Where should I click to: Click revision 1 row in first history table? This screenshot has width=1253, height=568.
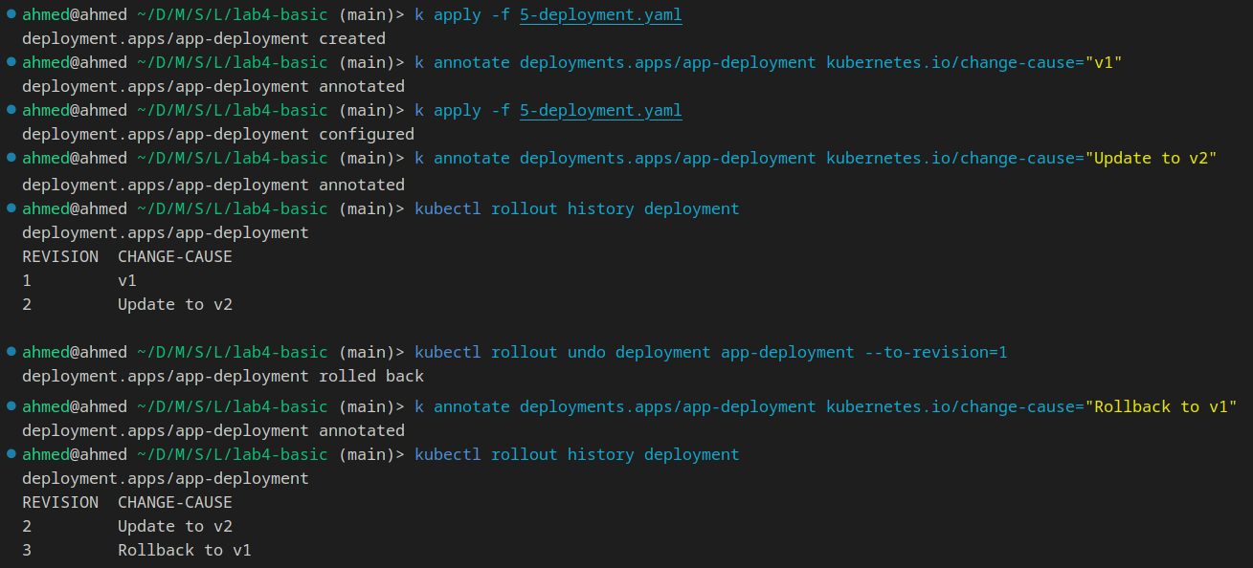[79, 280]
